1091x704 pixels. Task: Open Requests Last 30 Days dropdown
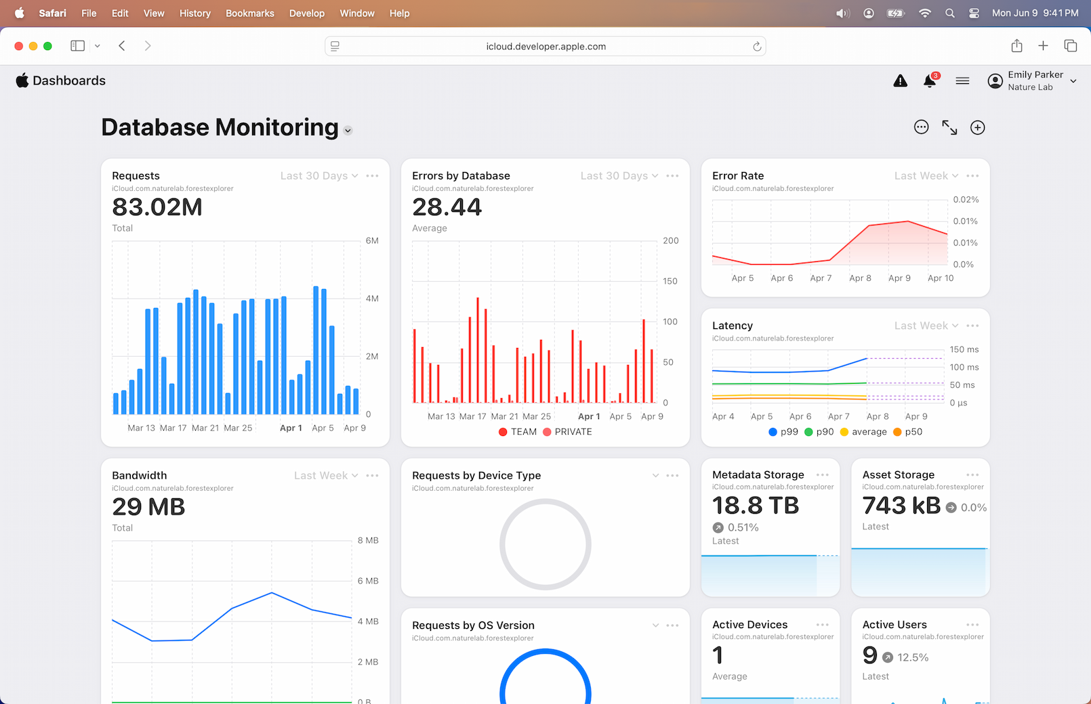[319, 176]
